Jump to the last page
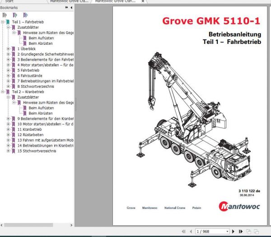Screen dimensions: 271x237 click(241, 231)
